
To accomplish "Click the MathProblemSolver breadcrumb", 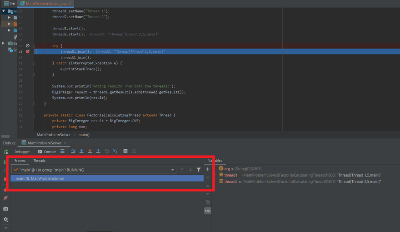I will 54,135.
